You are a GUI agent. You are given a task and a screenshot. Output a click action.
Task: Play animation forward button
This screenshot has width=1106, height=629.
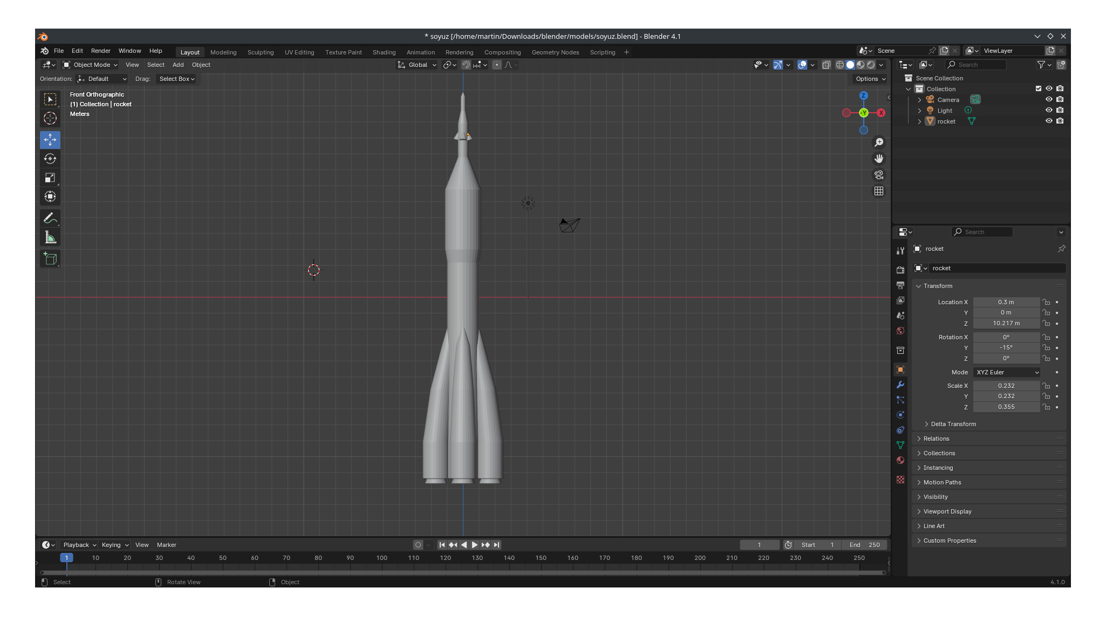475,545
